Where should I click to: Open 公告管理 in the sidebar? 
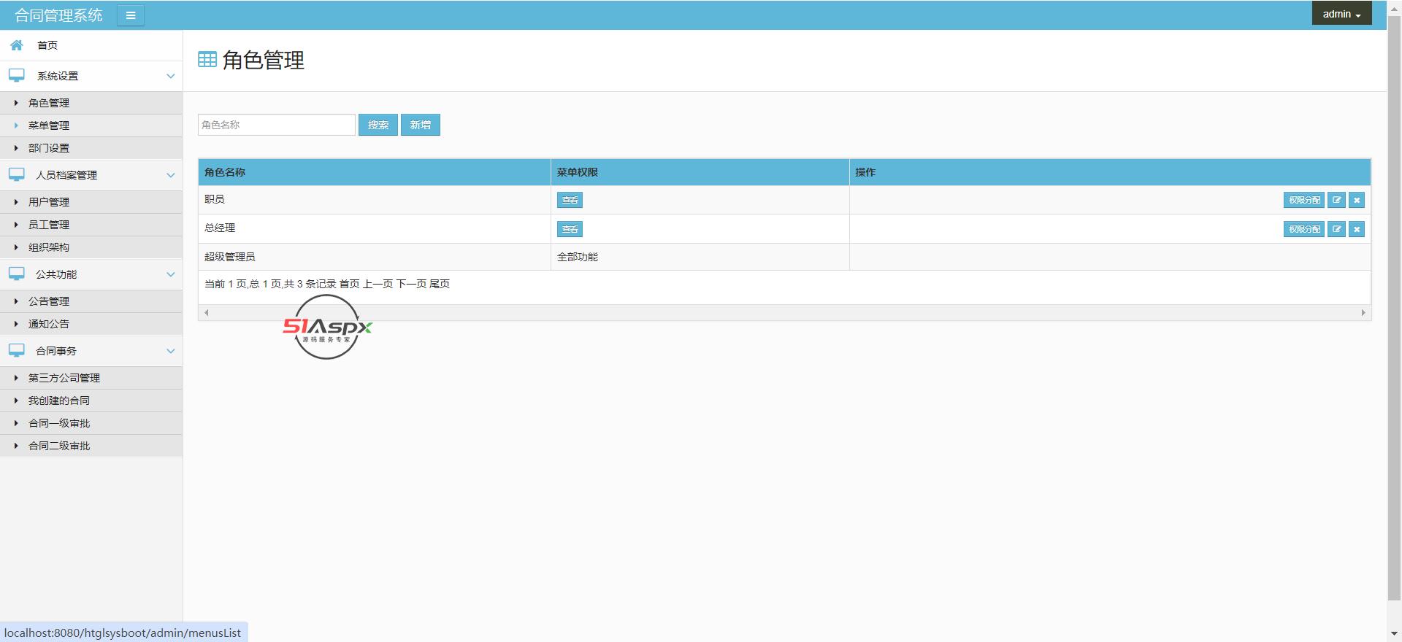(x=91, y=301)
